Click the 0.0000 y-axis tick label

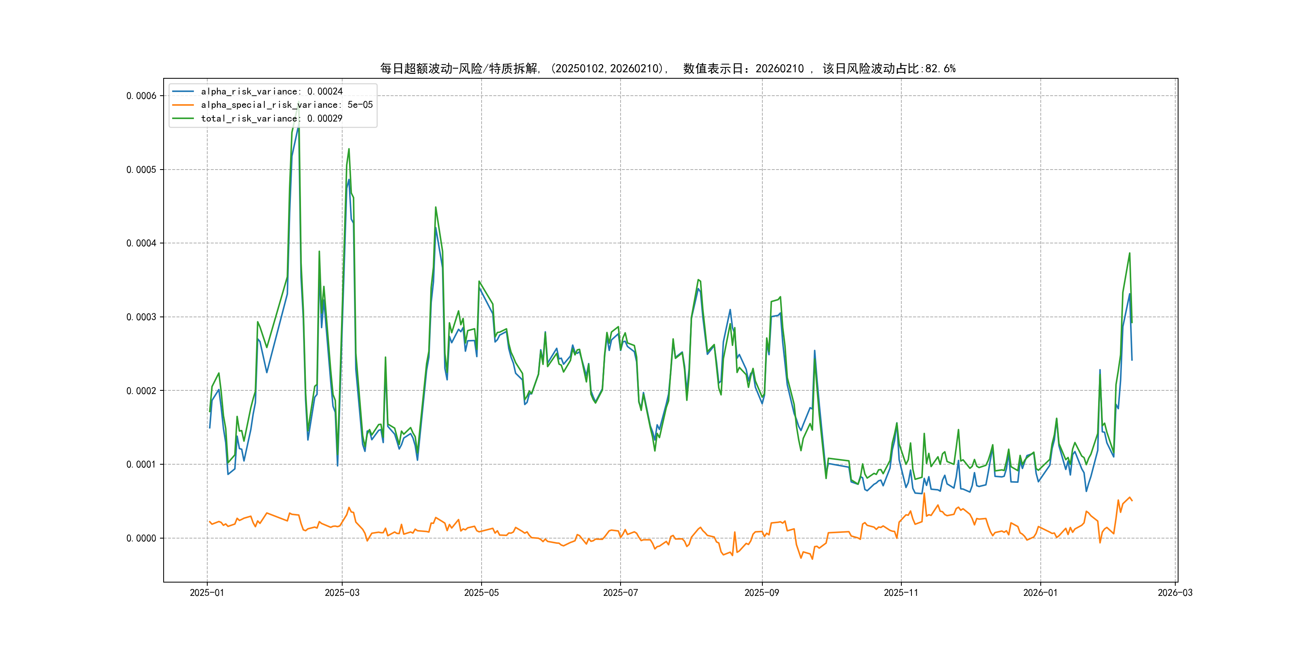pos(141,538)
